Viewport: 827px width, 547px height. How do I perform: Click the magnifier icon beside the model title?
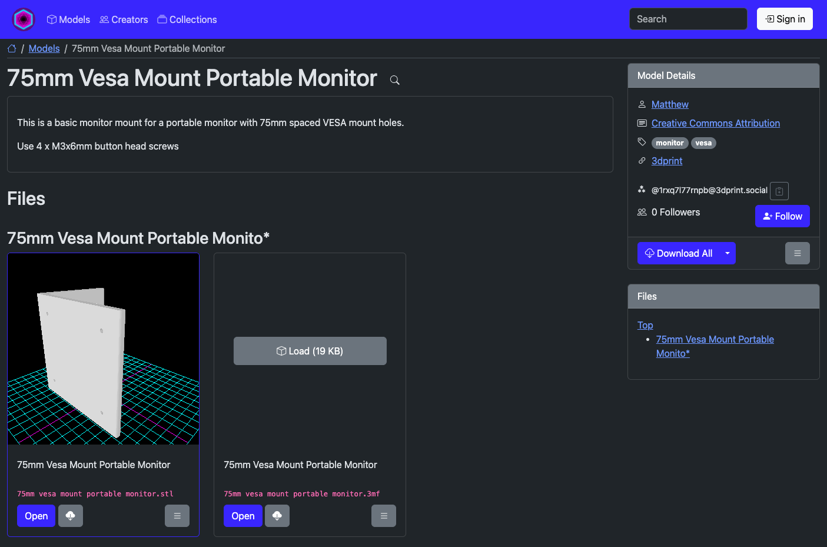point(395,80)
